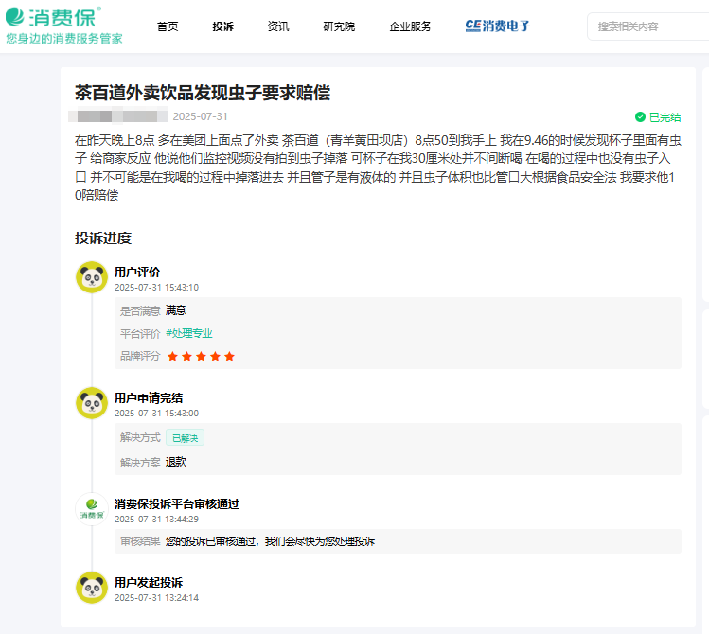Screen dimensions: 709x634
Task: Click timestamp 2025-07-31 15:43:10
Action: click(156, 288)
